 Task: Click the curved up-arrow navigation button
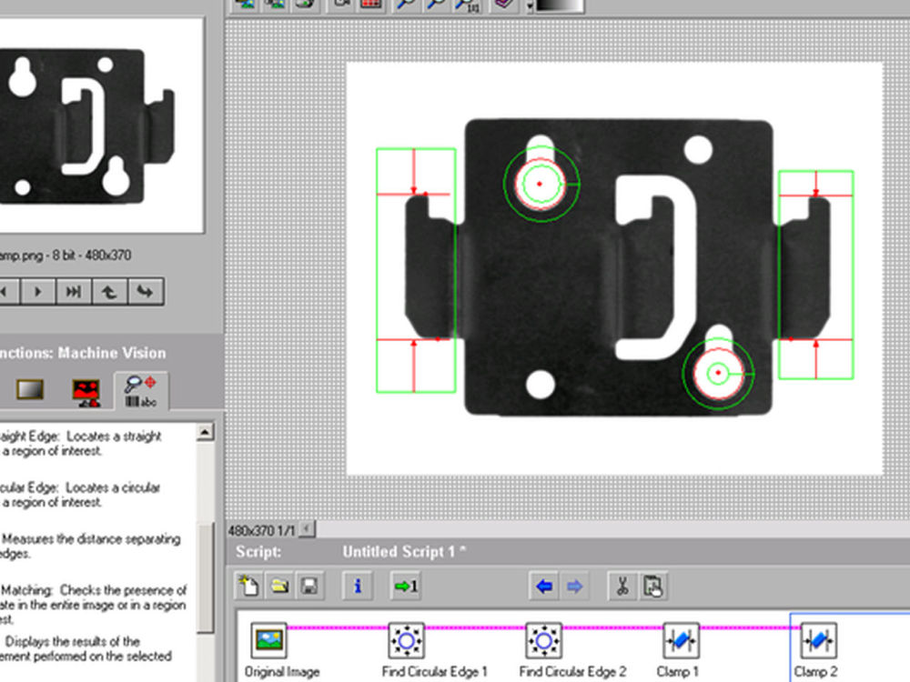(109, 292)
